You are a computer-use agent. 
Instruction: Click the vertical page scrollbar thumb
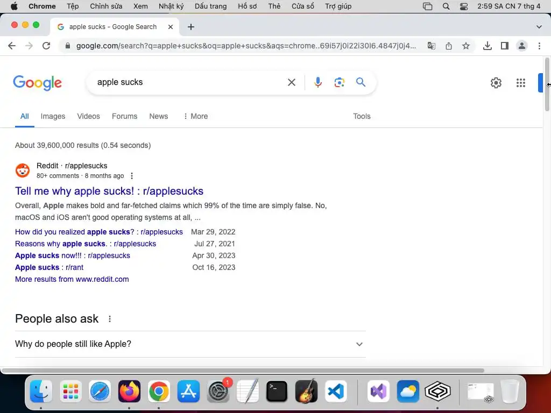(x=547, y=84)
